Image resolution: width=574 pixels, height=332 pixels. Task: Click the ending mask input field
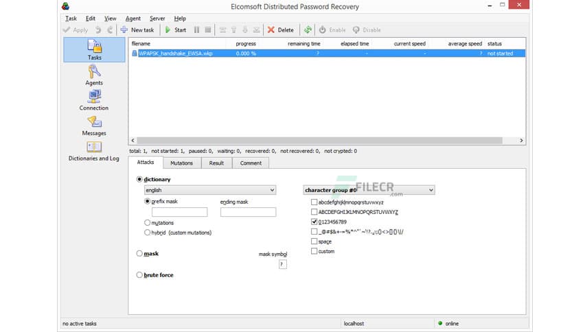[248, 212]
